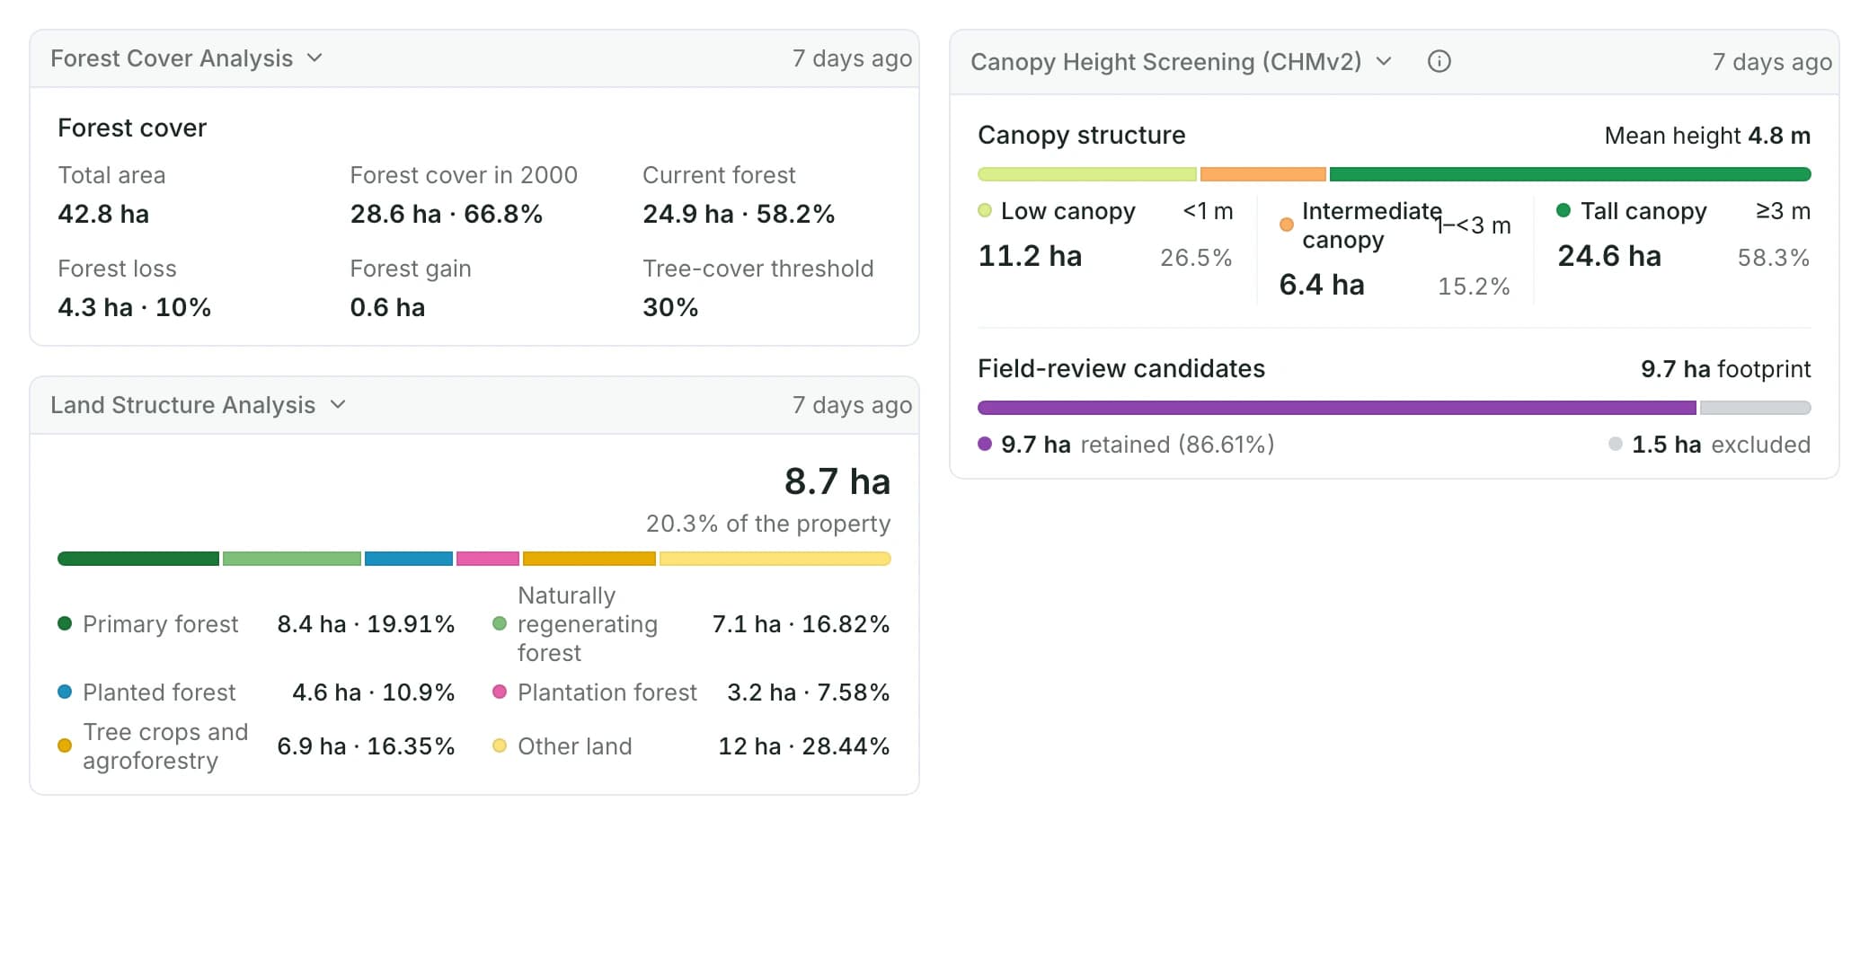This screenshot has height=970, width=1869.
Task: Click the Forest Cover Analysis title
Action: point(172,58)
